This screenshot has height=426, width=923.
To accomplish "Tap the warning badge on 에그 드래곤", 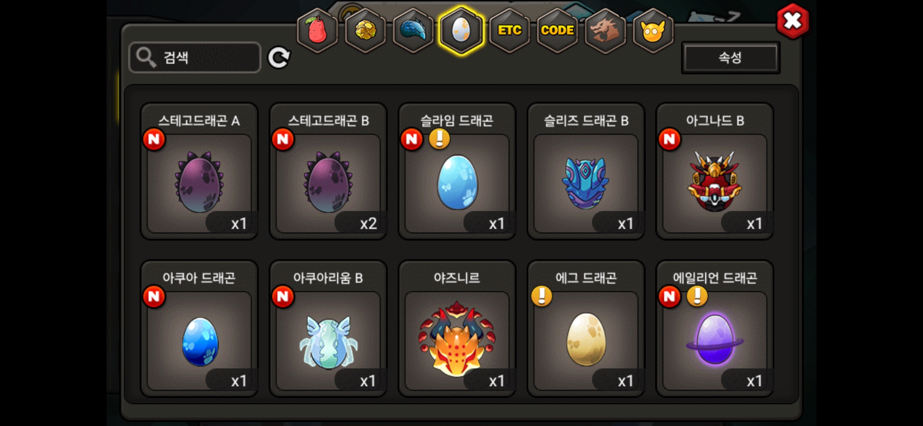I will 542,296.
